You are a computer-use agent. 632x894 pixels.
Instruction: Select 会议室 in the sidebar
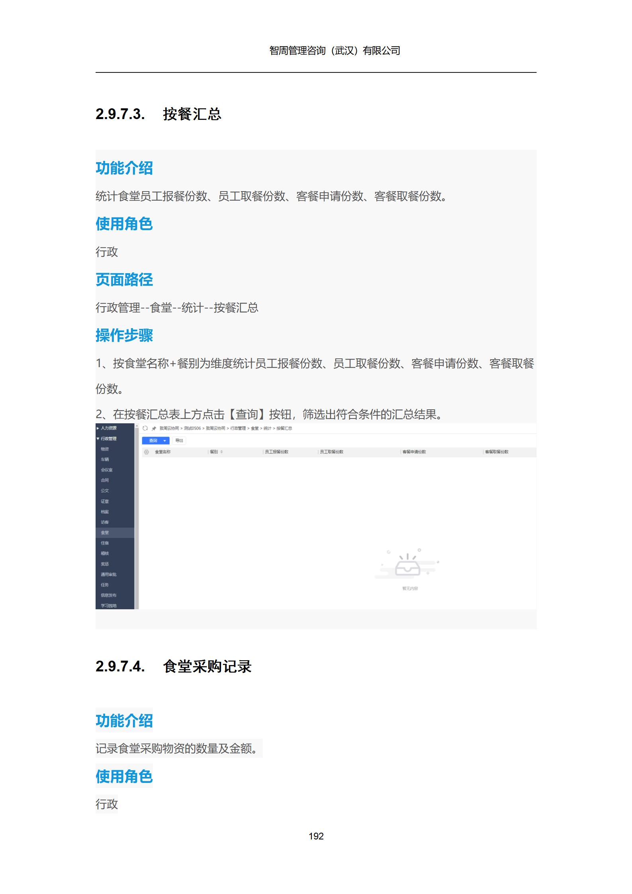(x=107, y=470)
